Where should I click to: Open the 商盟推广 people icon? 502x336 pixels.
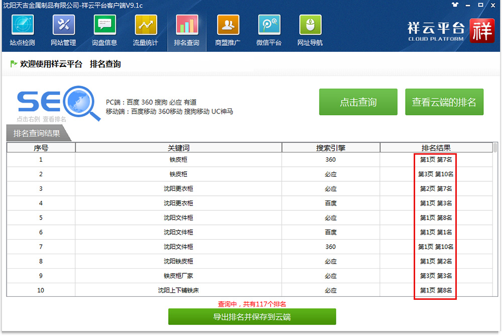tap(228, 25)
